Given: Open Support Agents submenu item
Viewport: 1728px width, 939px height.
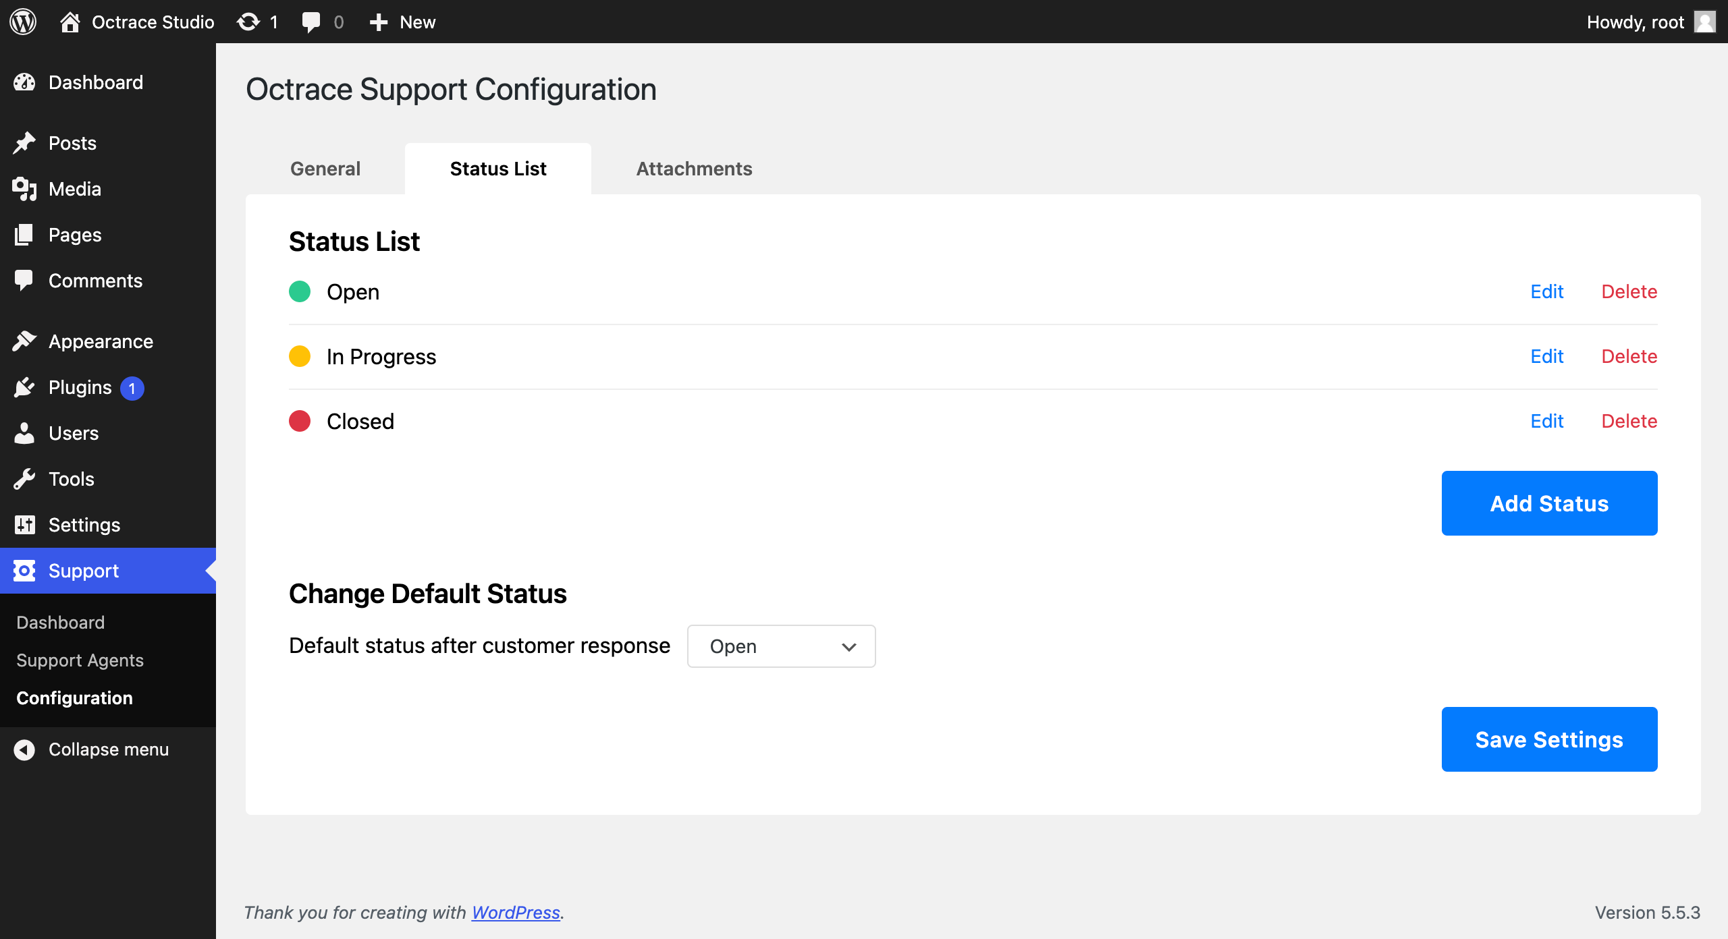Looking at the screenshot, I should point(80,660).
